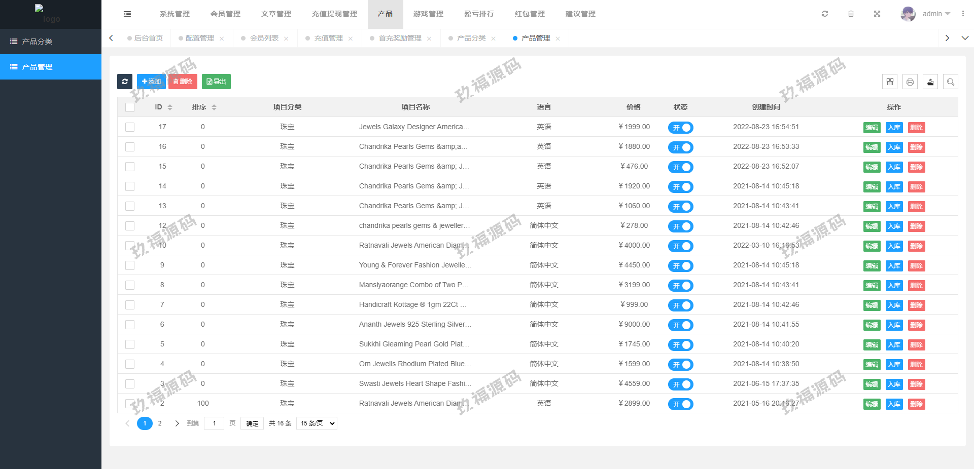Click the blue 添加 button
The height and width of the screenshot is (469, 974).
pyautogui.click(x=151, y=82)
